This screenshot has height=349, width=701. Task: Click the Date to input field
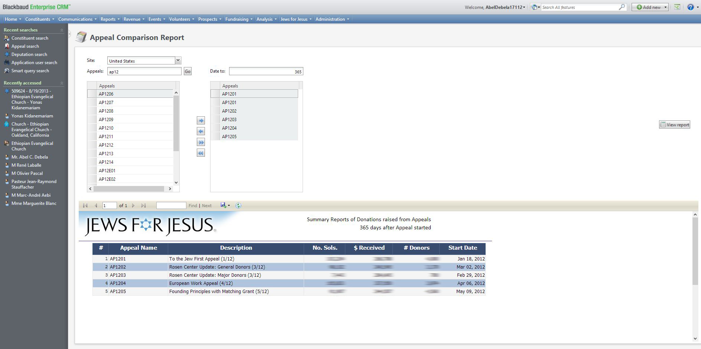pyautogui.click(x=266, y=72)
